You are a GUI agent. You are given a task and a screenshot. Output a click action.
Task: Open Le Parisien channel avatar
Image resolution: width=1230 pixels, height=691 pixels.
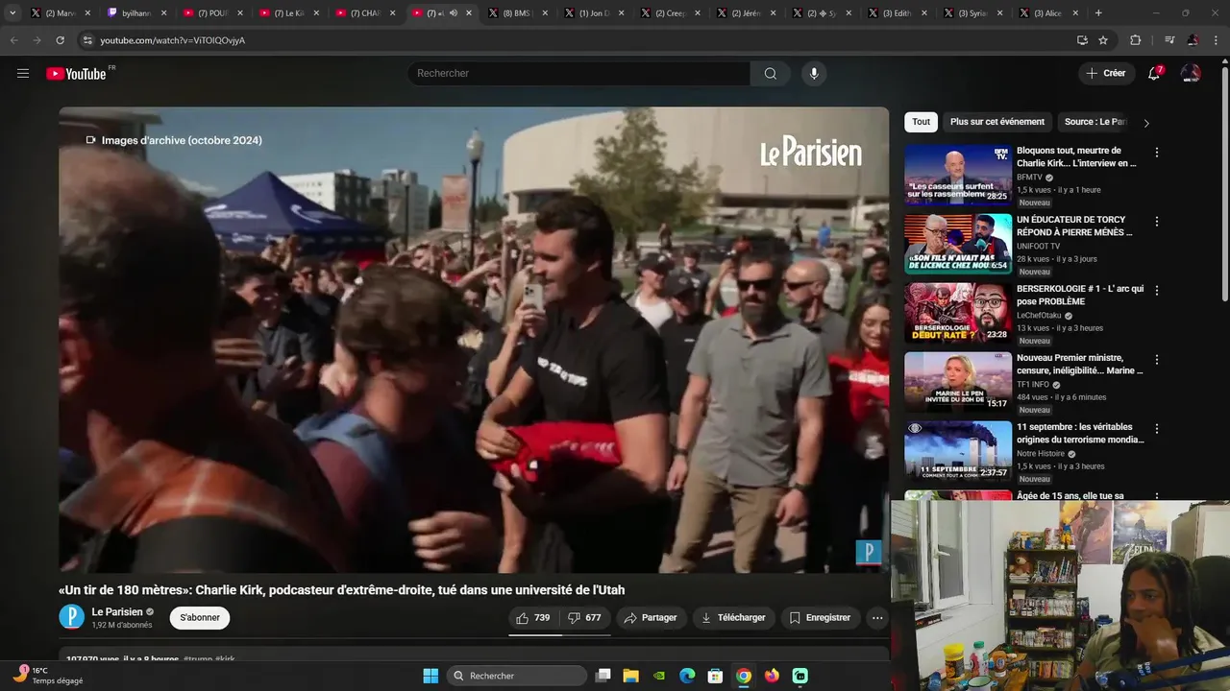click(x=72, y=617)
